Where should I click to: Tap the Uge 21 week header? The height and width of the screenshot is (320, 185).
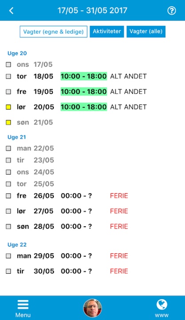point(17,137)
